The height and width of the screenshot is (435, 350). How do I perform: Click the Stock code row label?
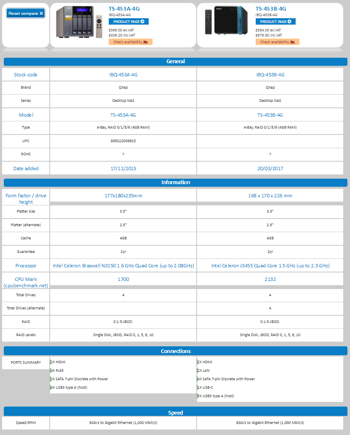pos(25,75)
